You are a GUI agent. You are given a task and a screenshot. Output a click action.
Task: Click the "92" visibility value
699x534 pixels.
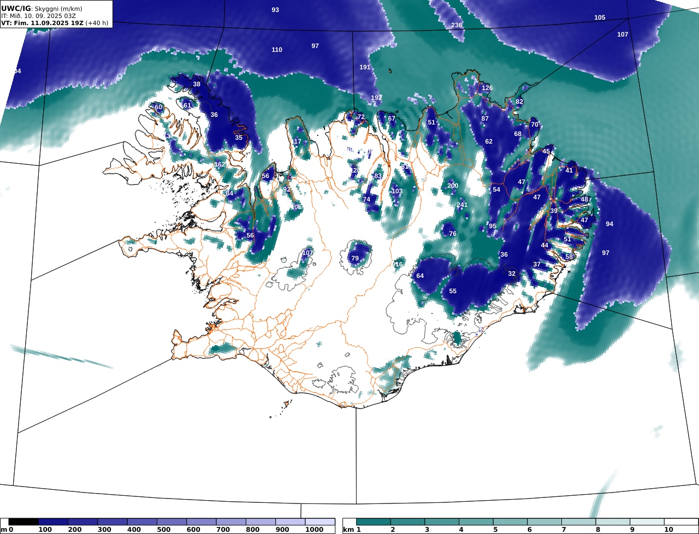[287, 189]
